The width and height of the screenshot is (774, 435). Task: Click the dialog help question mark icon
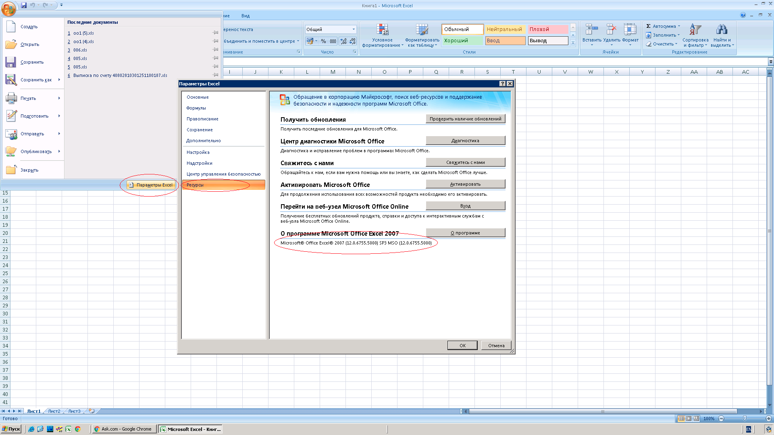coord(502,84)
